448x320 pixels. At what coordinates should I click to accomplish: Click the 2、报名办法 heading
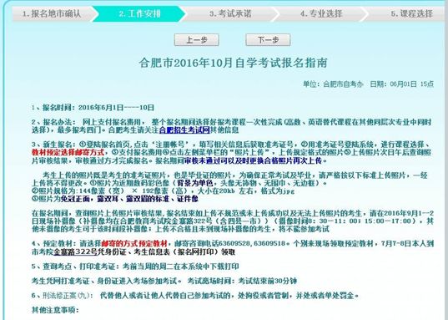point(53,122)
